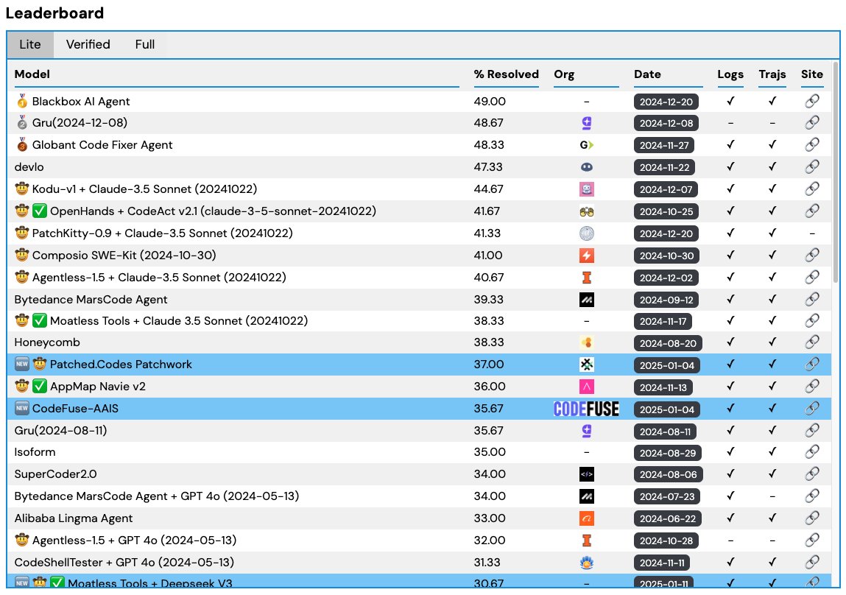Click the Gru(2024-08-11) model name
The width and height of the screenshot is (846, 595).
pos(60,431)
